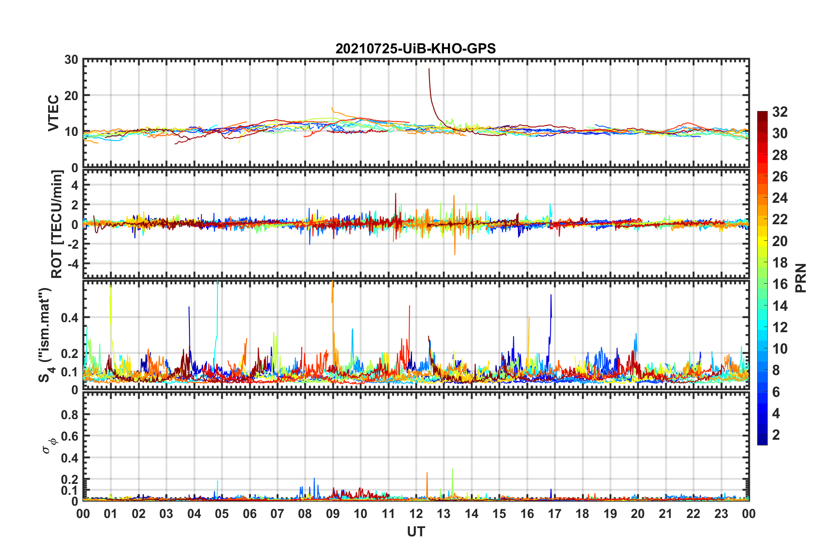This screenshot has width=832, height=556.
Task: Click ROT axis tick label -2
Action: pyautogui.click(x=73, y=244)
